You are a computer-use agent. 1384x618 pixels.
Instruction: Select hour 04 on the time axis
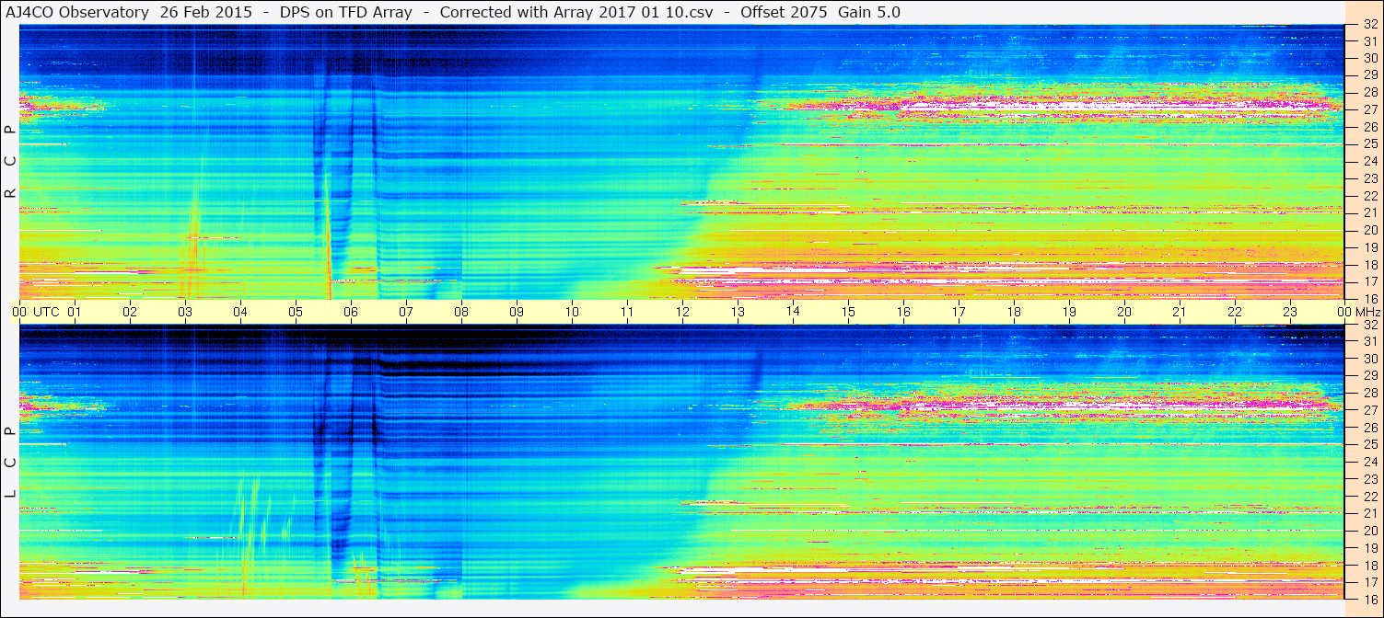tap(240, 312)
